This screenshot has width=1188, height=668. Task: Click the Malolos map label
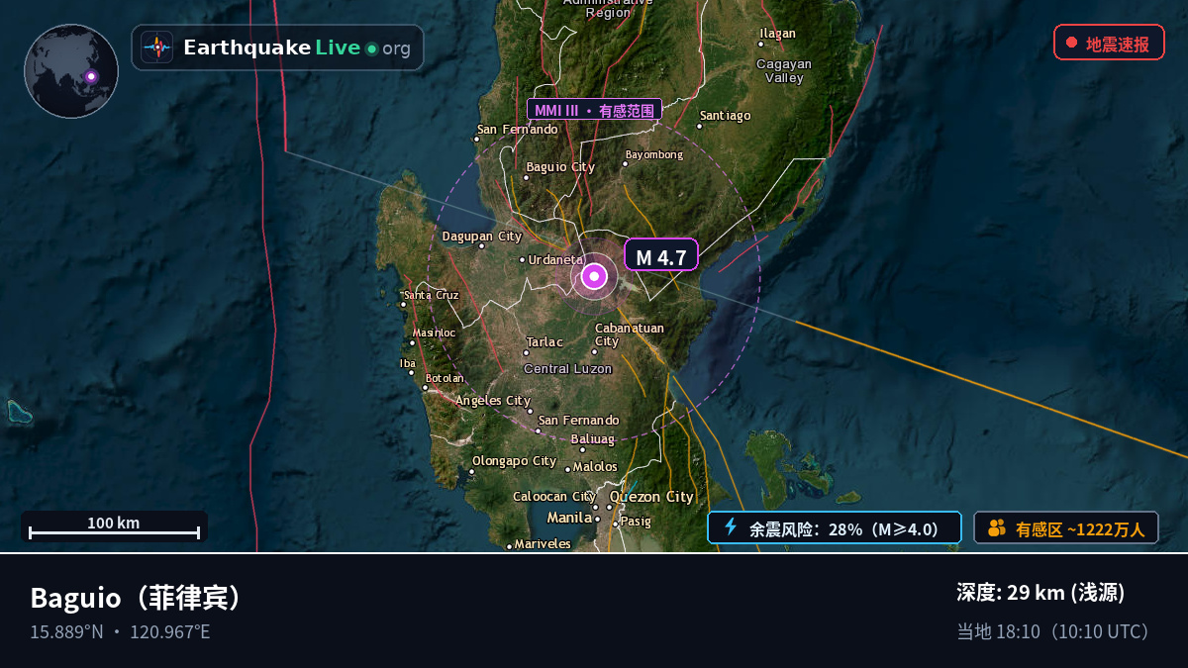[x=595, y=467]
